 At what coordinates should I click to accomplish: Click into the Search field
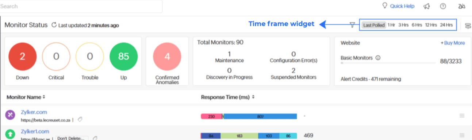point(80,6)
